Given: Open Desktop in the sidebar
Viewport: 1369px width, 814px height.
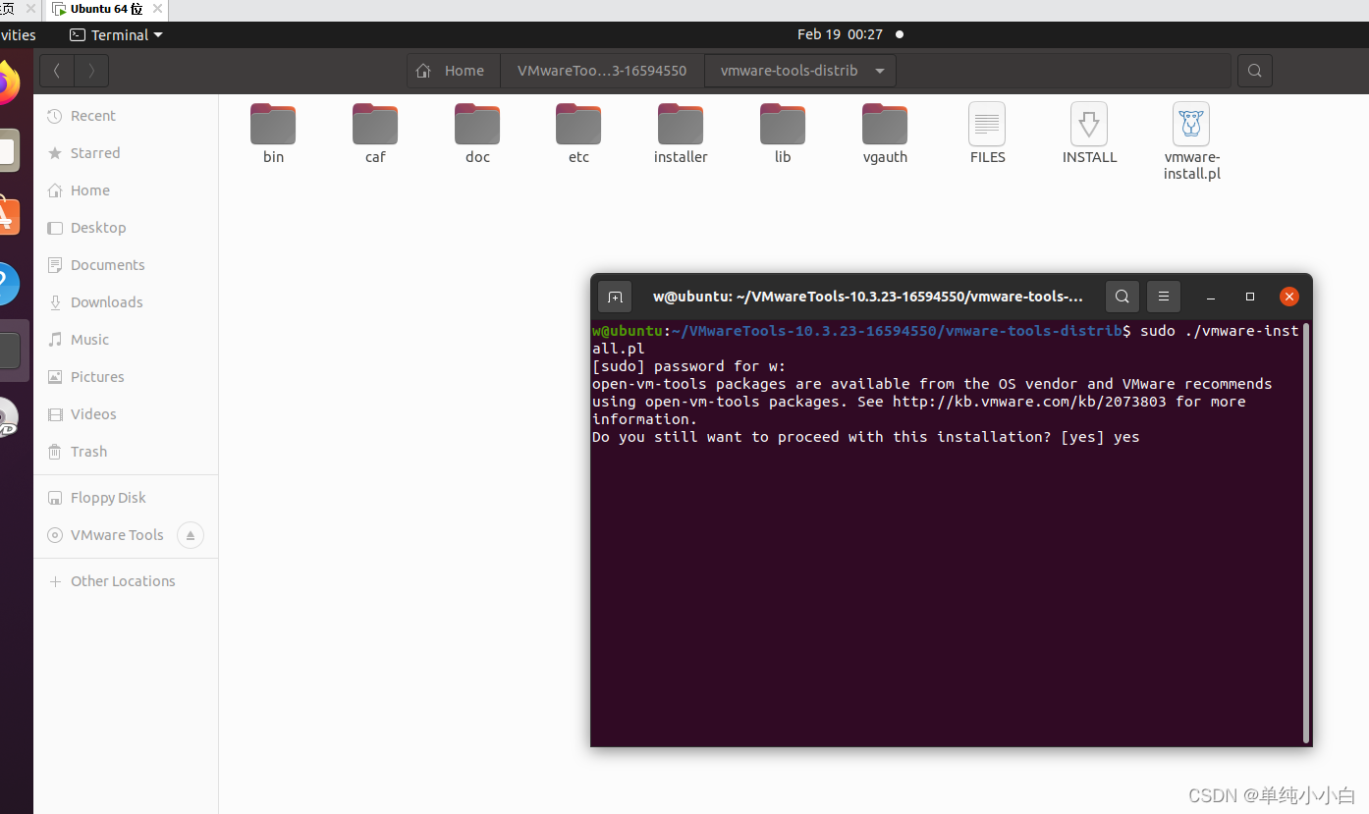Looking at the screenshot, I should [x=126, y=228].
